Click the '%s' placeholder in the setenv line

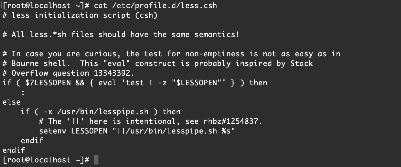point(226,131)
